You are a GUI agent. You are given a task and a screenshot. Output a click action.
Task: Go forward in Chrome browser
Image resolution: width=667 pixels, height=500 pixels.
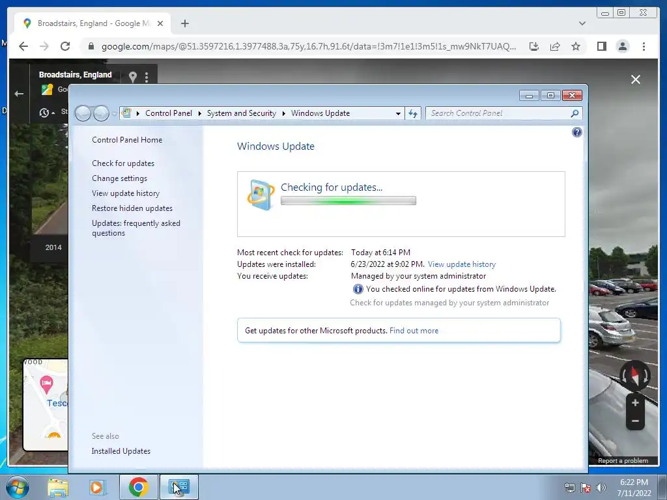click(44, 46)
